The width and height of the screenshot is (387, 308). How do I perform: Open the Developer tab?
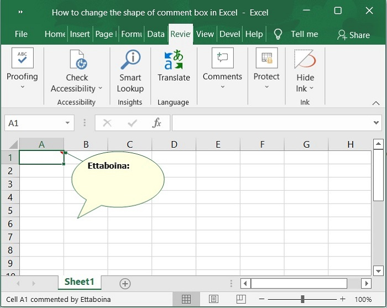pos(230,34)
